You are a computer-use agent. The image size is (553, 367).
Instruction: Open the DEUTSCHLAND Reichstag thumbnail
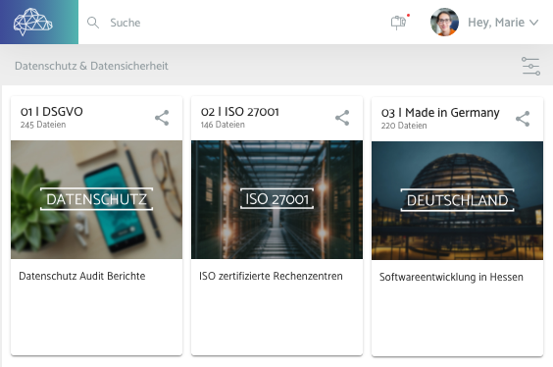point(458,201)
